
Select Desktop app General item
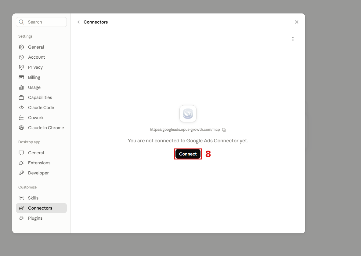tap(42, 153)
